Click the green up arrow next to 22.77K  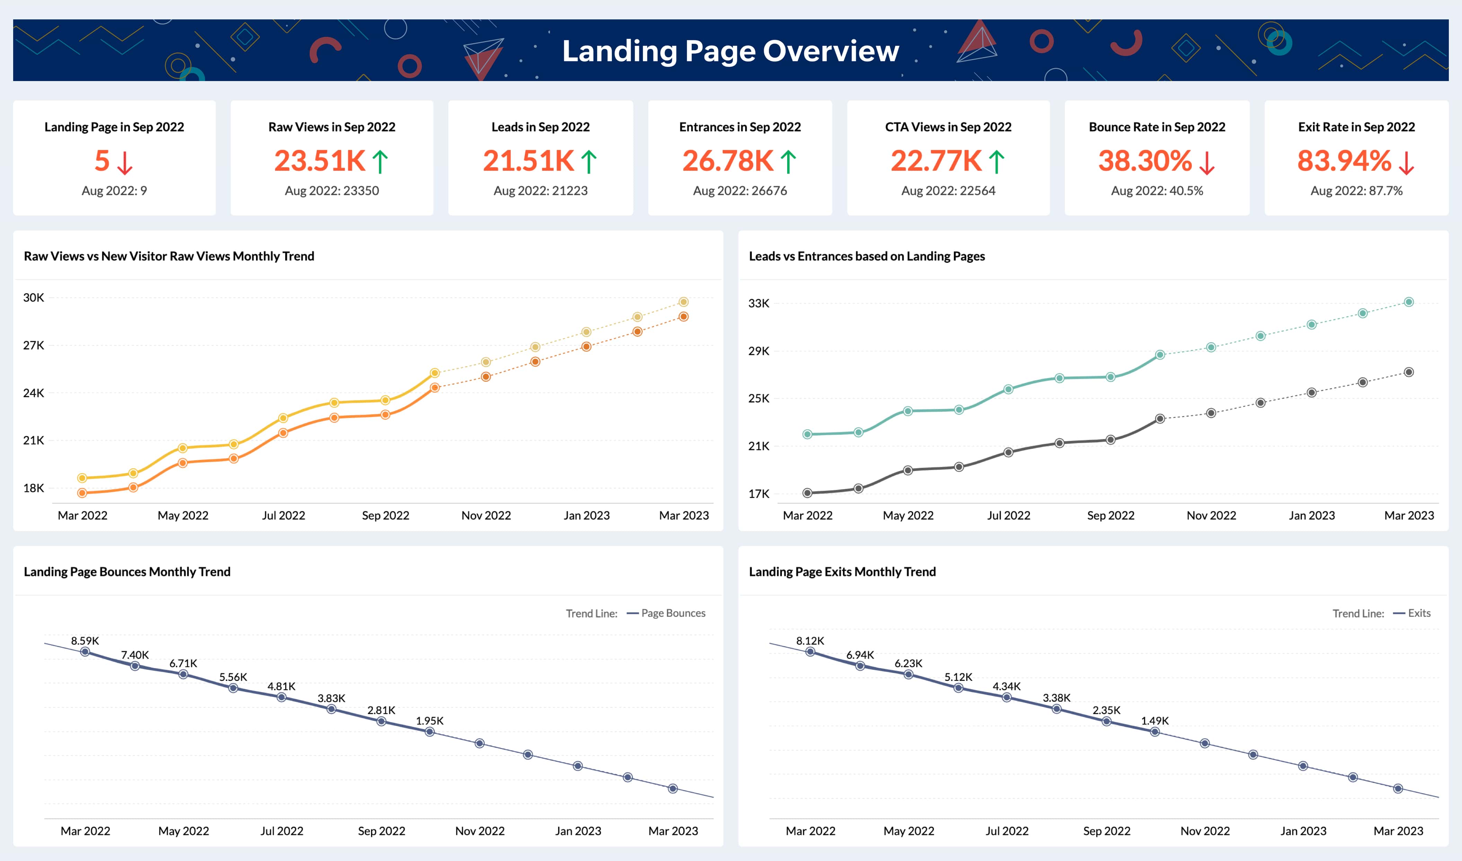point(996,162)
